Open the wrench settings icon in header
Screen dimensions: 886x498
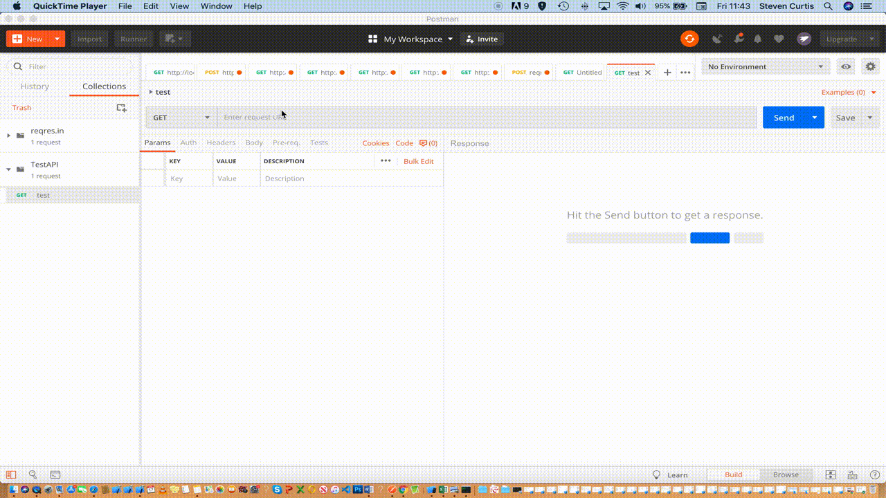click(739, 39)
